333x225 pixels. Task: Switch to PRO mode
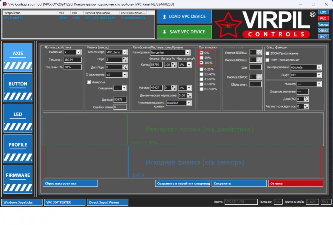pos(323,18)
